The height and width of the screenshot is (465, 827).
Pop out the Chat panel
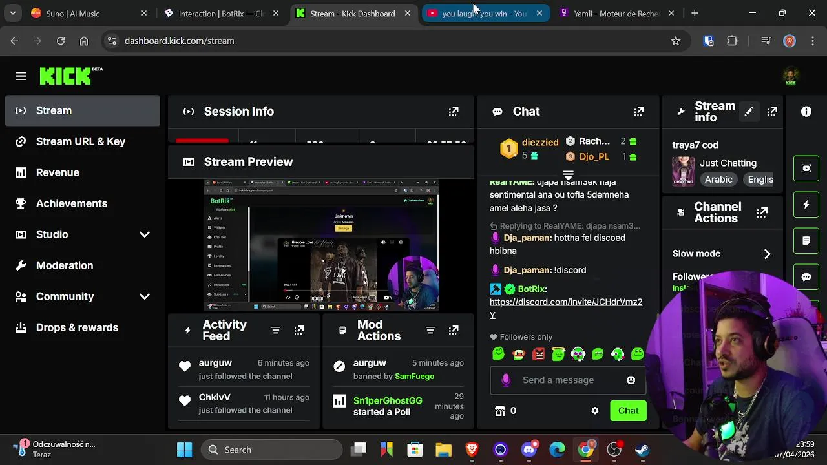[639, 112]
